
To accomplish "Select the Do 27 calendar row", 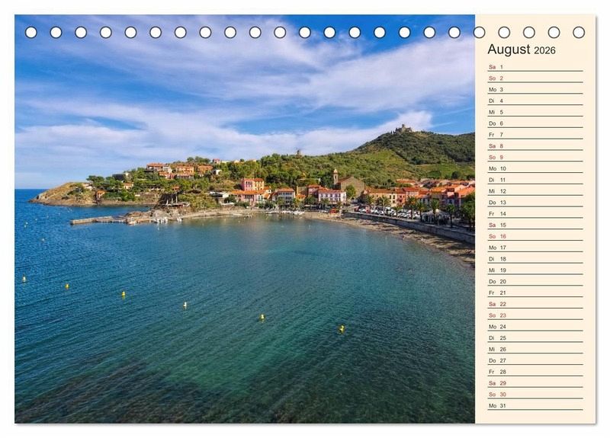I will tap(535, 360).
